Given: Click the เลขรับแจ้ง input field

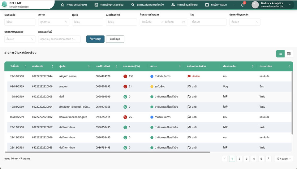Looking at the screenshot, I should (20, 22).
